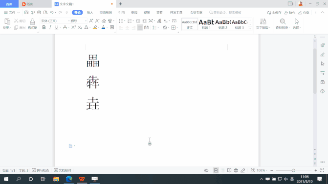
Task: Undo the last action
Action: (52, 13)
